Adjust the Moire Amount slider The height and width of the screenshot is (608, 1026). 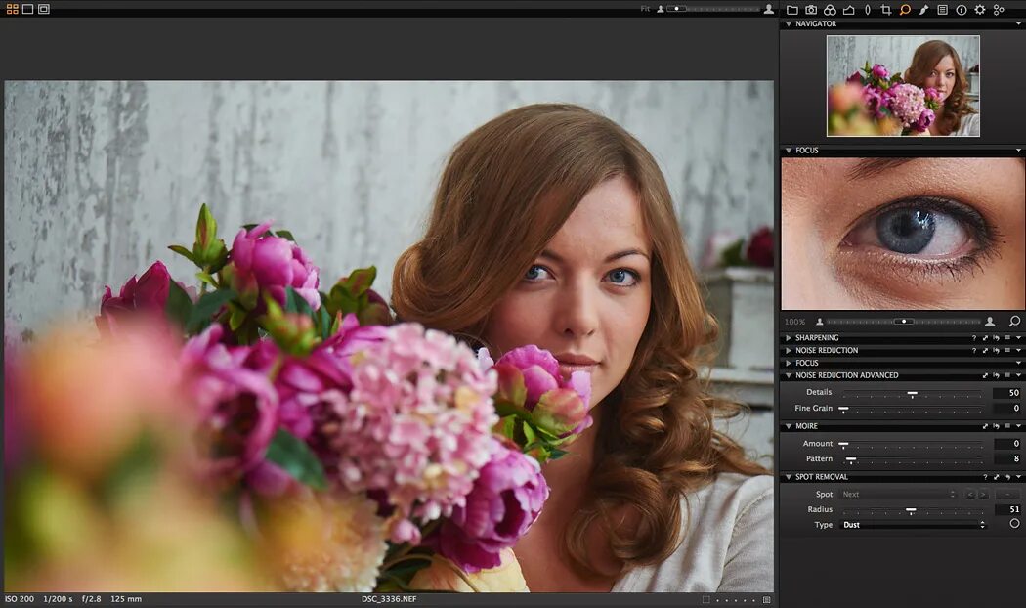click(912, 445)
